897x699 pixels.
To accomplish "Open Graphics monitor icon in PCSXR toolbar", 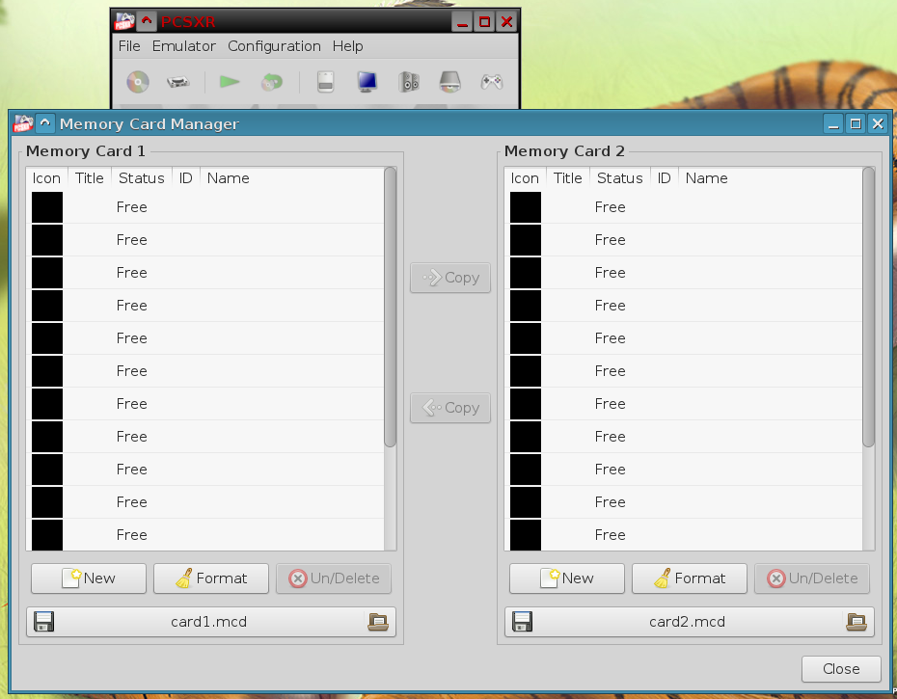I will (367, 82).
